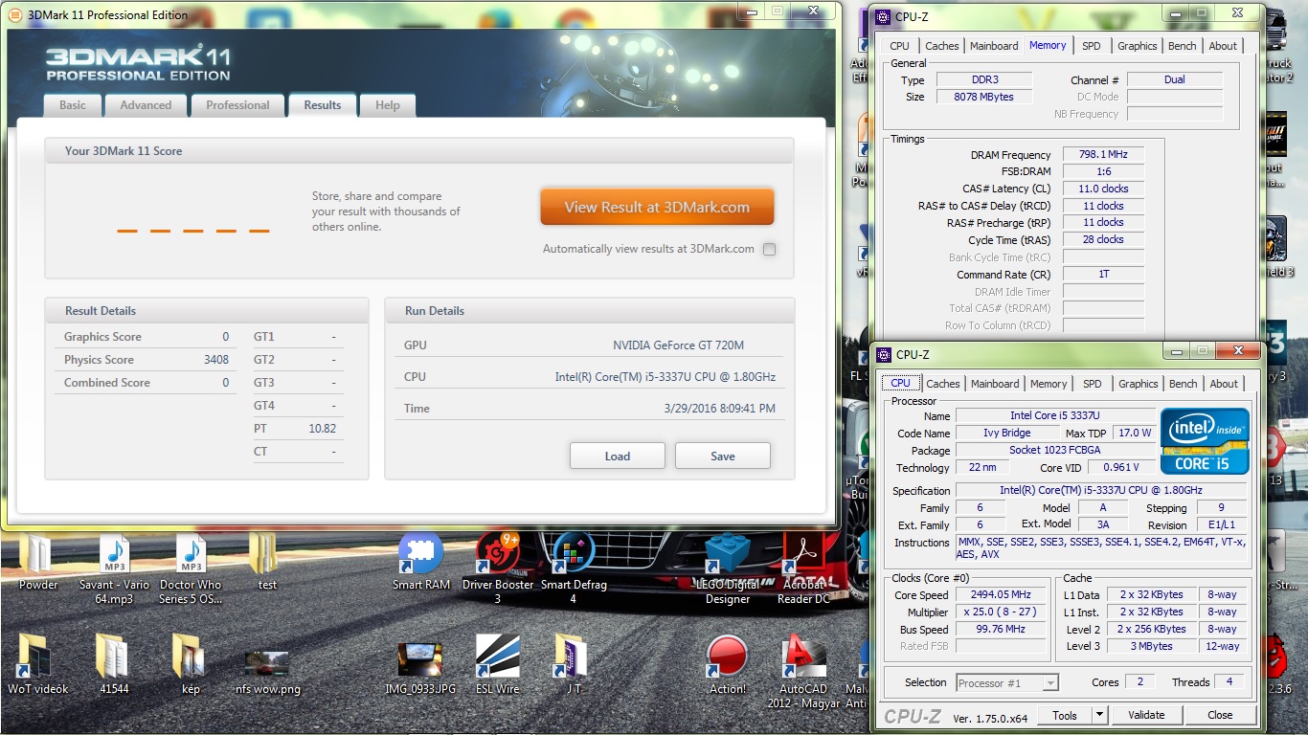The height and width of the screenshot is (735, 1308).
Task: Click the Intel Core i5 logo in CPU-Z
Action: (x=1205, y=441)
